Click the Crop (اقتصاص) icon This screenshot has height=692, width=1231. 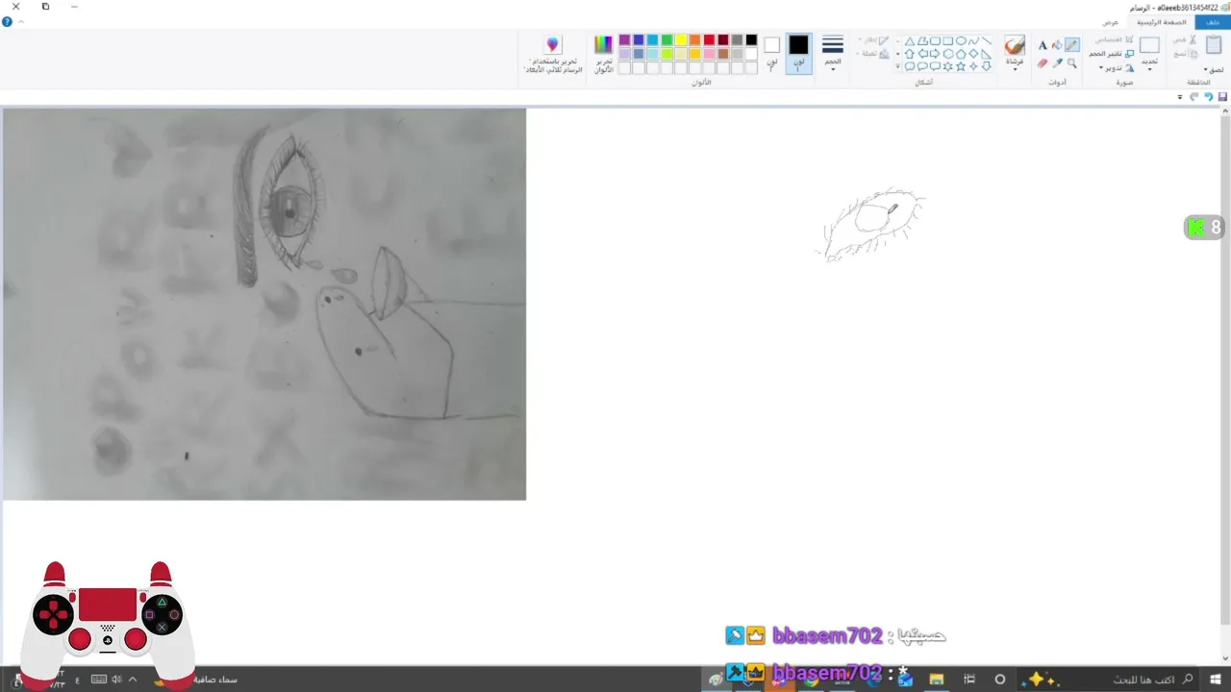(1129, 39)
